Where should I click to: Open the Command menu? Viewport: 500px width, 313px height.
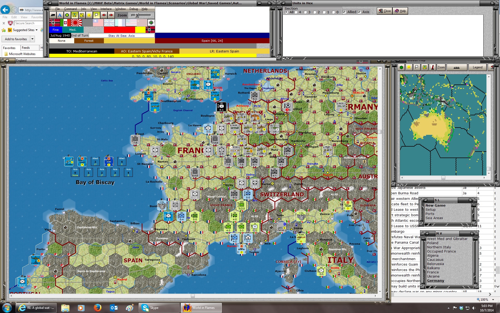[x=70, y=9]
